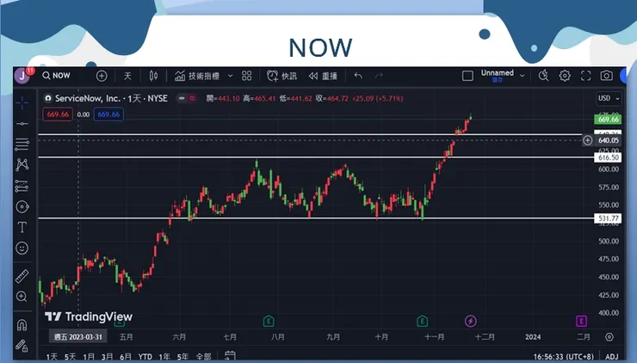Select the 5年 time range
The height and width of the screenshot is (363, 637).
182,356
